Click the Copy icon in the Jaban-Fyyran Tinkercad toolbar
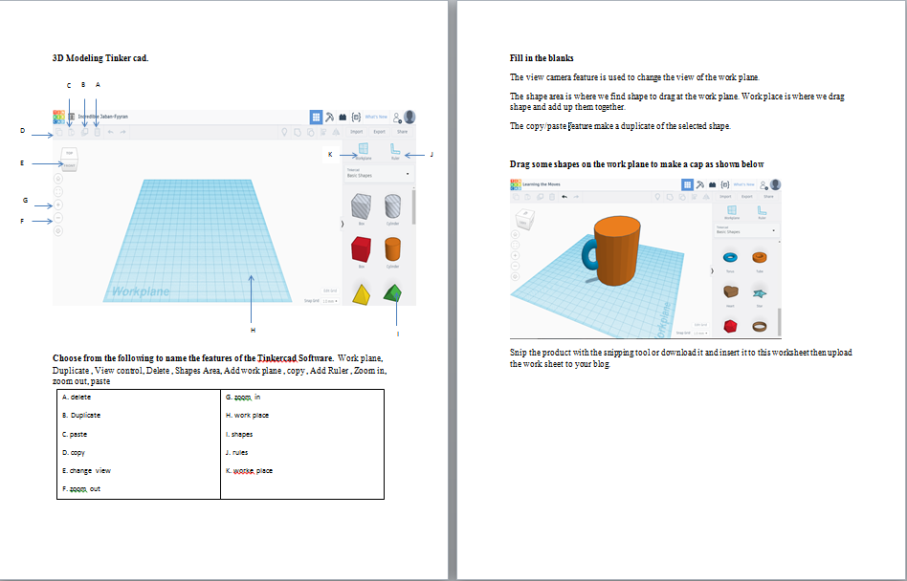907x581 pixels. coord(59,132)
